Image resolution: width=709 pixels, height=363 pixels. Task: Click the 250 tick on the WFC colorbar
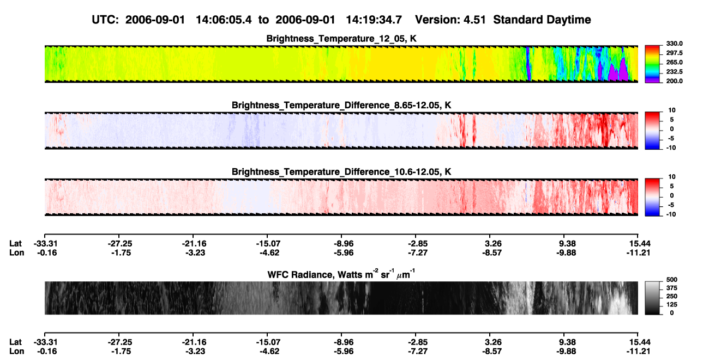point(672,296)
